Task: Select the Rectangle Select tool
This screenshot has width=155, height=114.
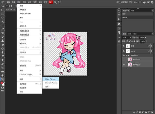Action: pyautogui.click(x=3, y=14)
